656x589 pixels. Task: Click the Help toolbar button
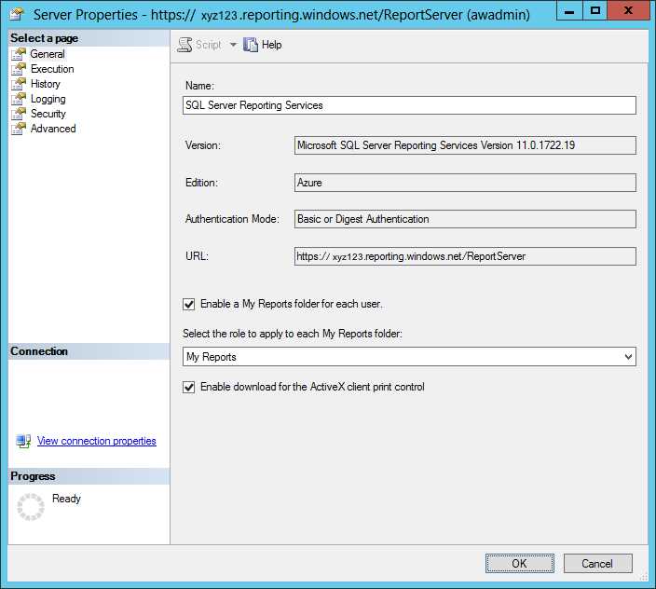tap(263, 45)
